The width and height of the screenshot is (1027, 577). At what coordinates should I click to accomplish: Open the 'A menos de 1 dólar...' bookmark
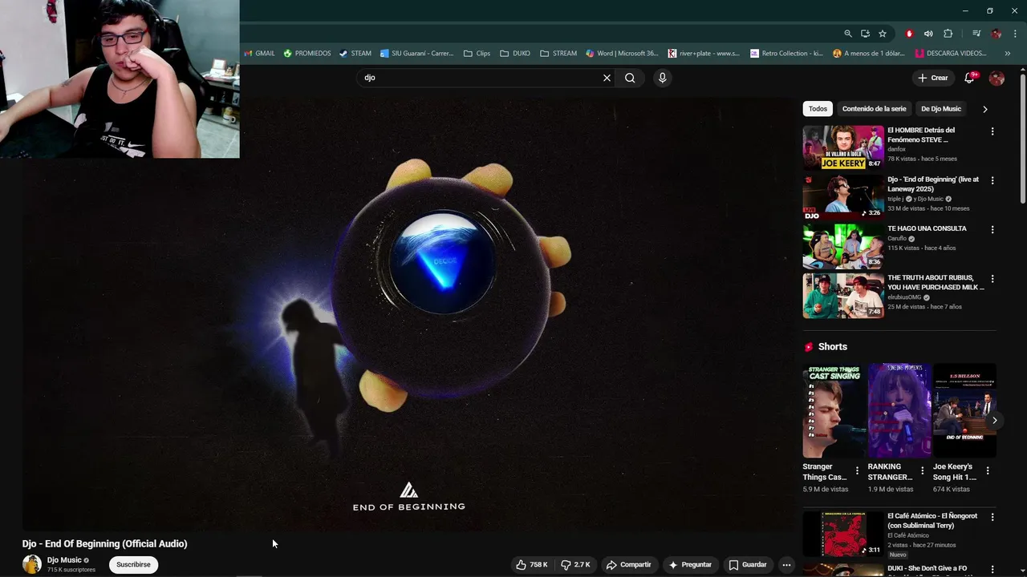pos(869,54)
